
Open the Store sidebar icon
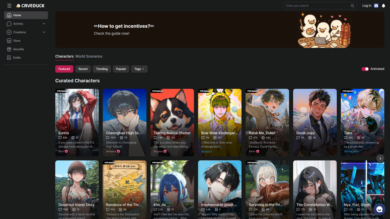coord(9,41)
